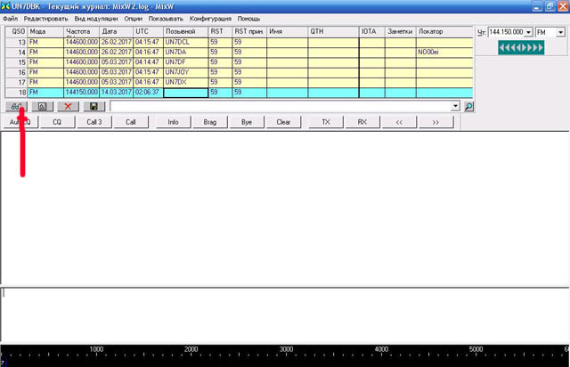Image resolution: width=570 pixels, height=367 pixels.
Task: Click the floppy disk save QSO button
Action: (94, 106)
